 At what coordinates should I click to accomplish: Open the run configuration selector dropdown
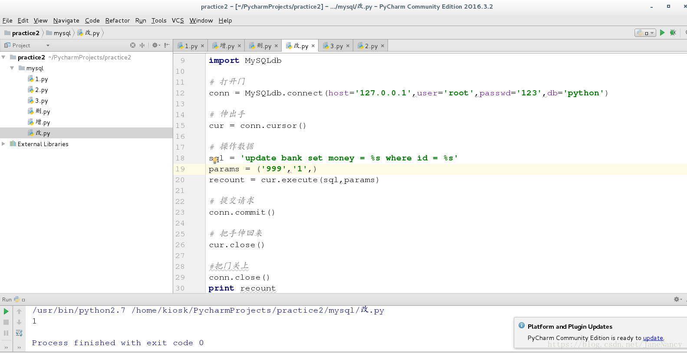645,33
